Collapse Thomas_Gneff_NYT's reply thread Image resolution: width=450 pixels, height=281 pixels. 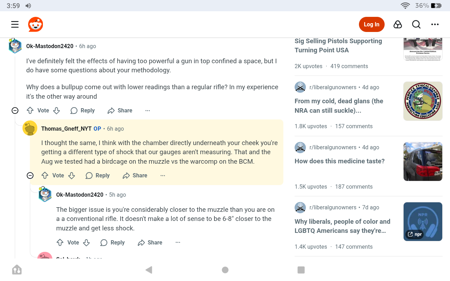point(30,175)
